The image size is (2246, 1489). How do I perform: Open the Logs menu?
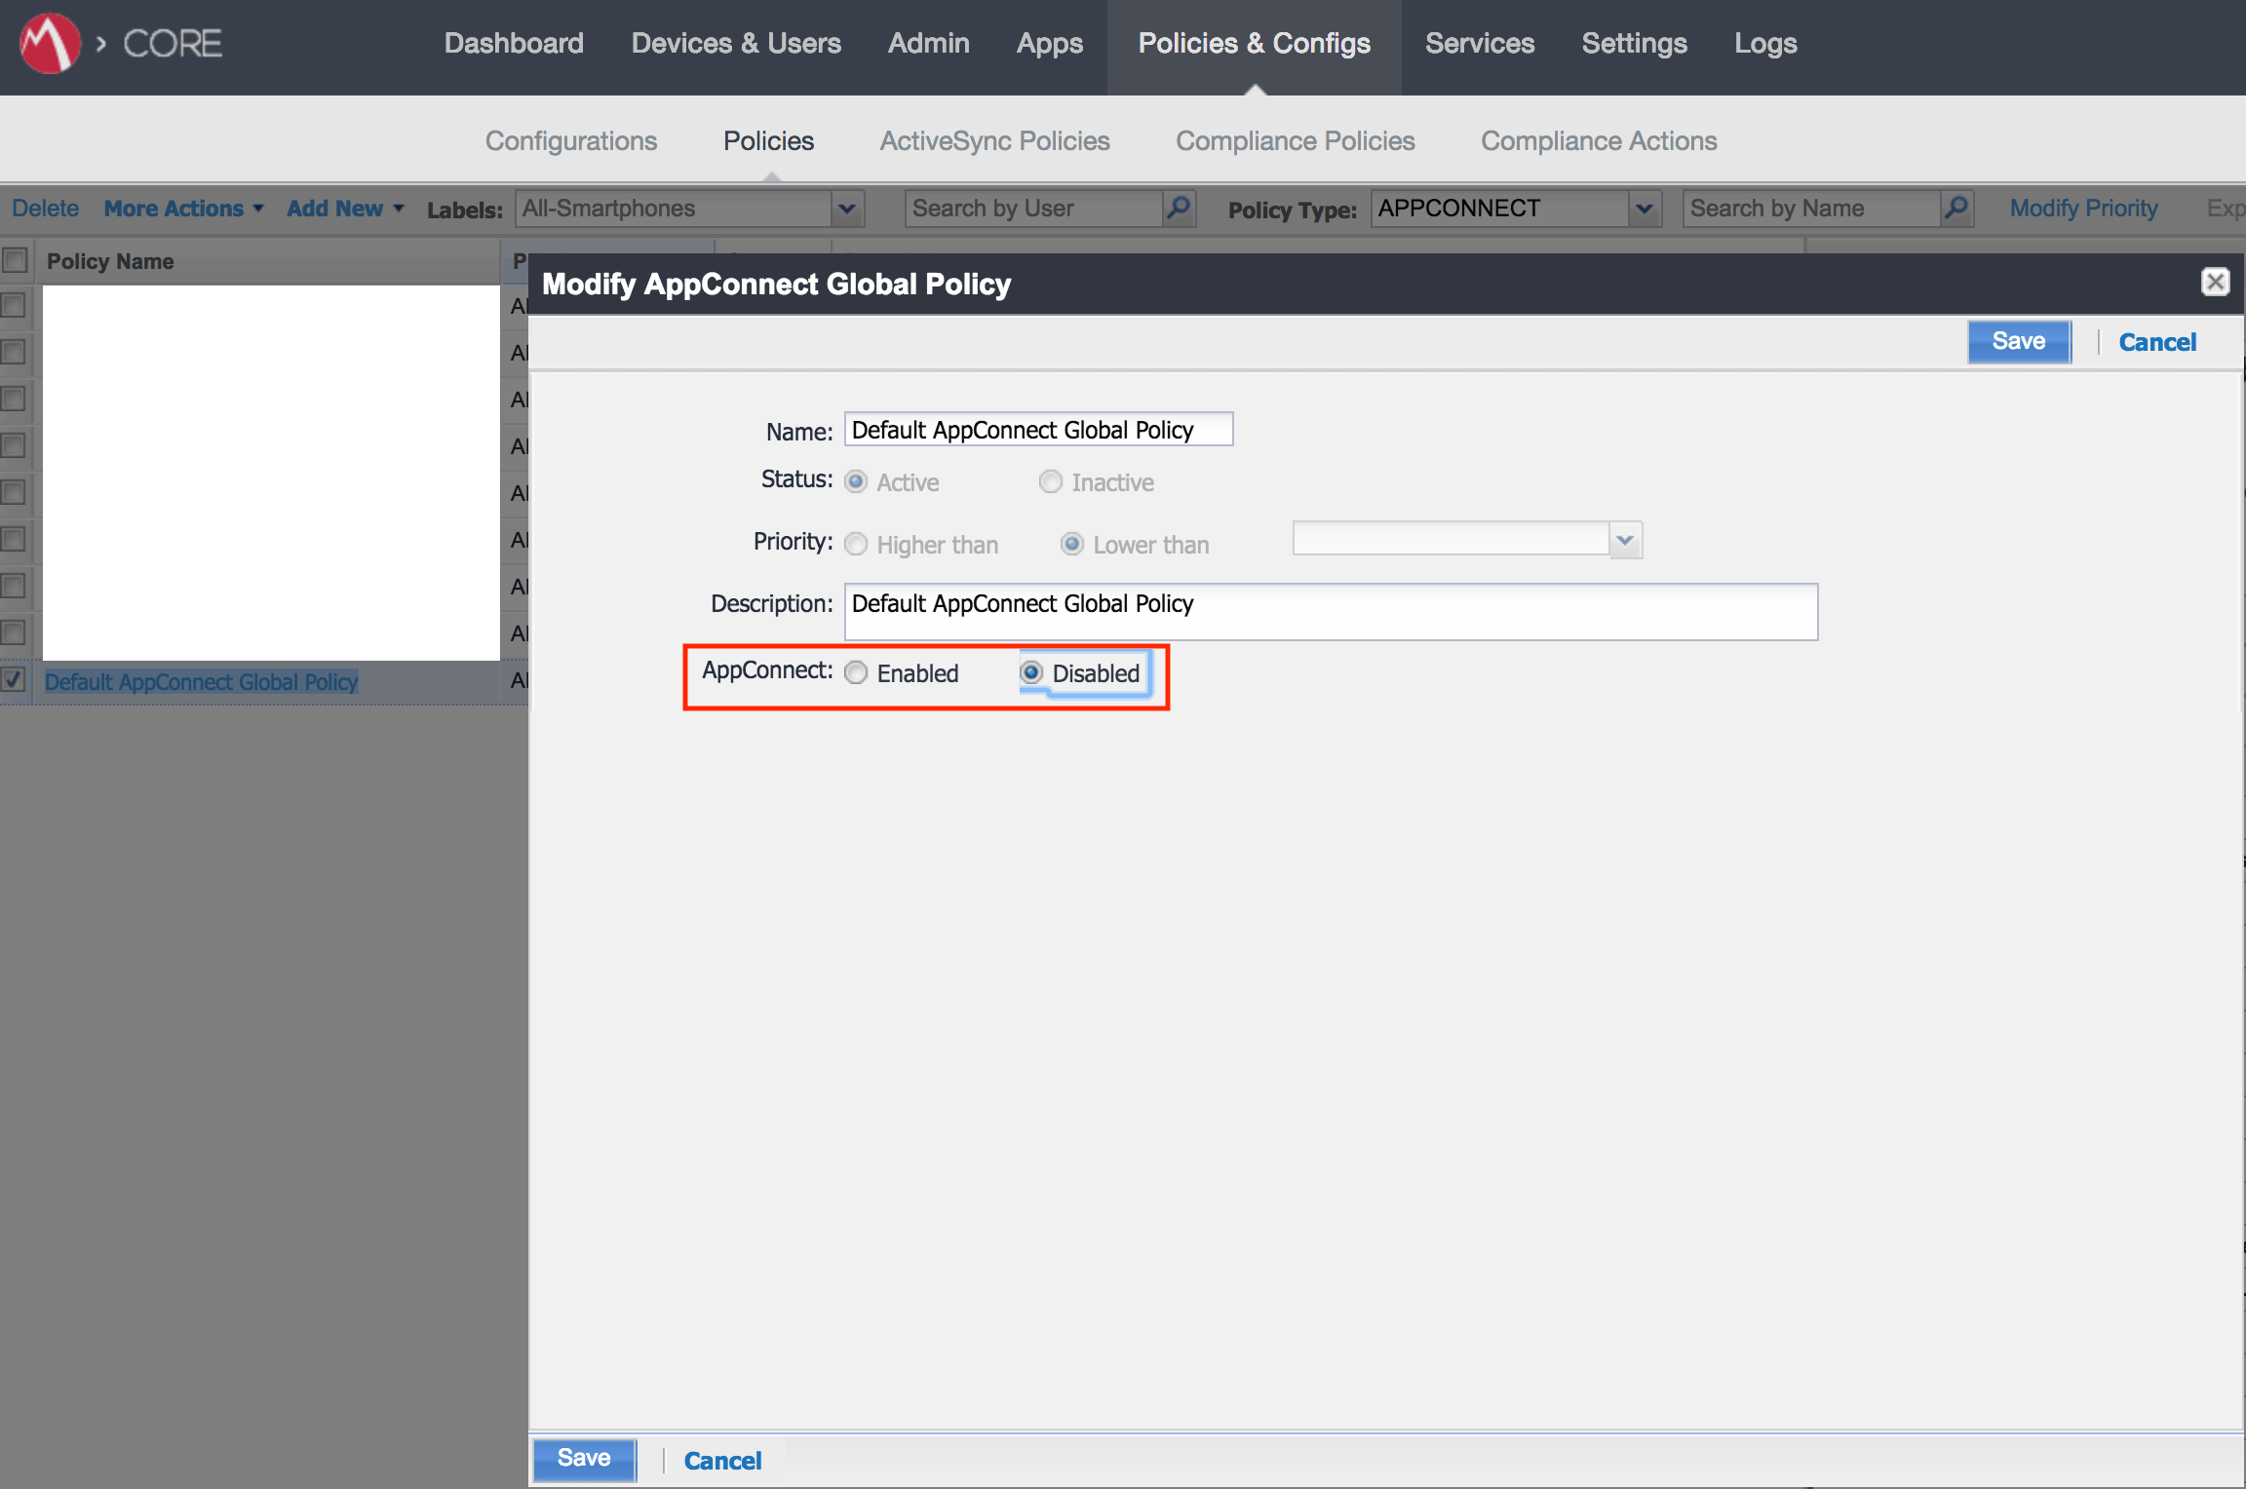(x=1765, y=44)
